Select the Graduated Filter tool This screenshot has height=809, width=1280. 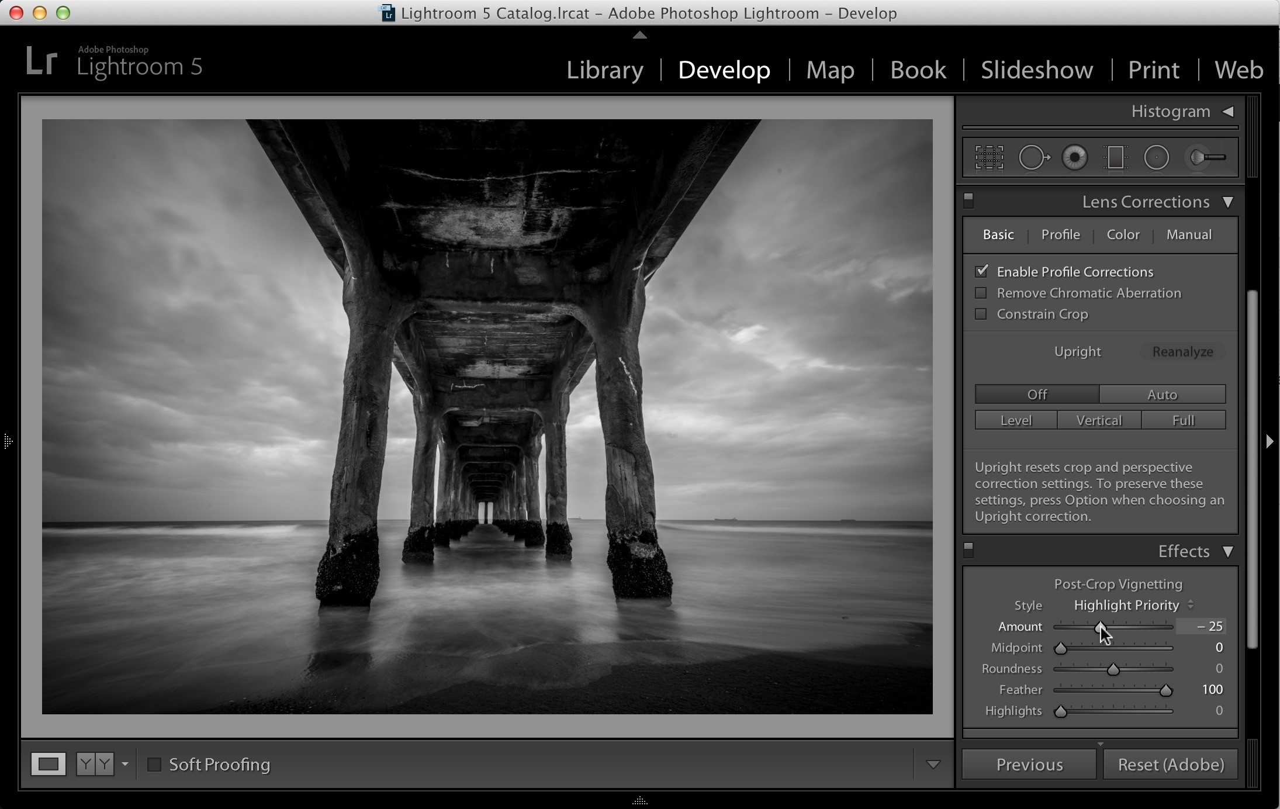[x=1115, y=158]
